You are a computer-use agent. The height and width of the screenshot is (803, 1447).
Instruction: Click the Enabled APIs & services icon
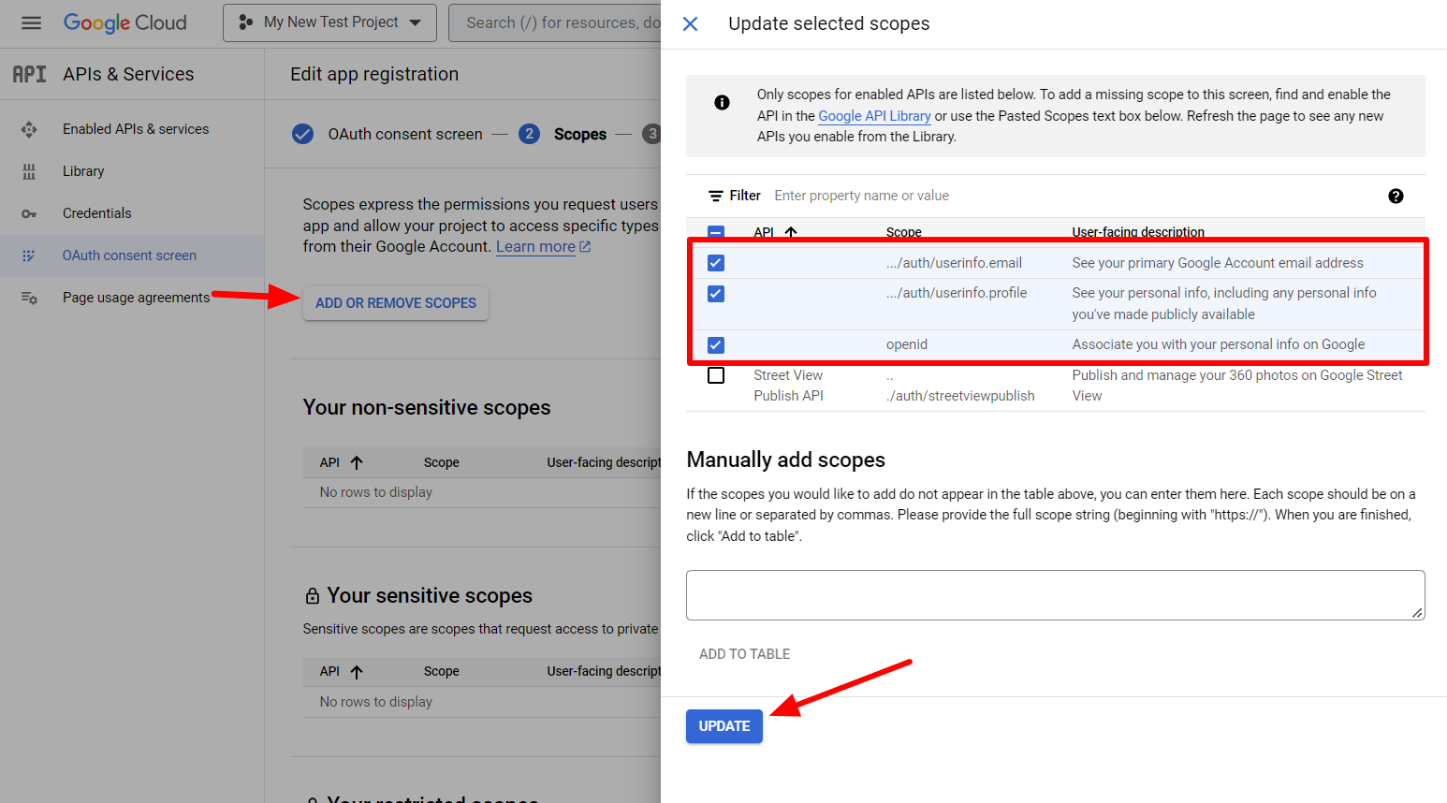tap(29, 129)
